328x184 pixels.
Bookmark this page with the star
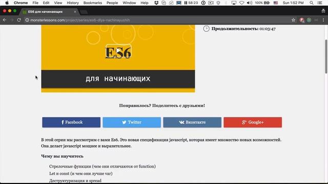point(293,20)
